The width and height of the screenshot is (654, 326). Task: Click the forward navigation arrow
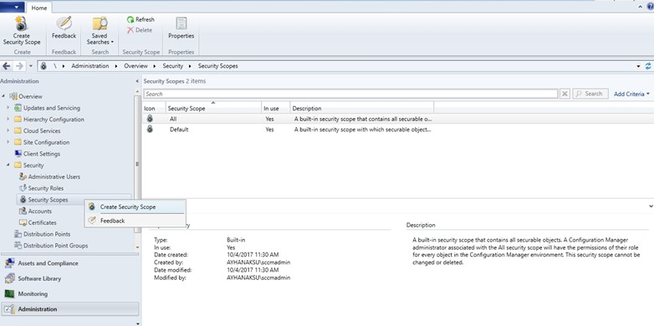pyautogui.click(x=19, y=66)
